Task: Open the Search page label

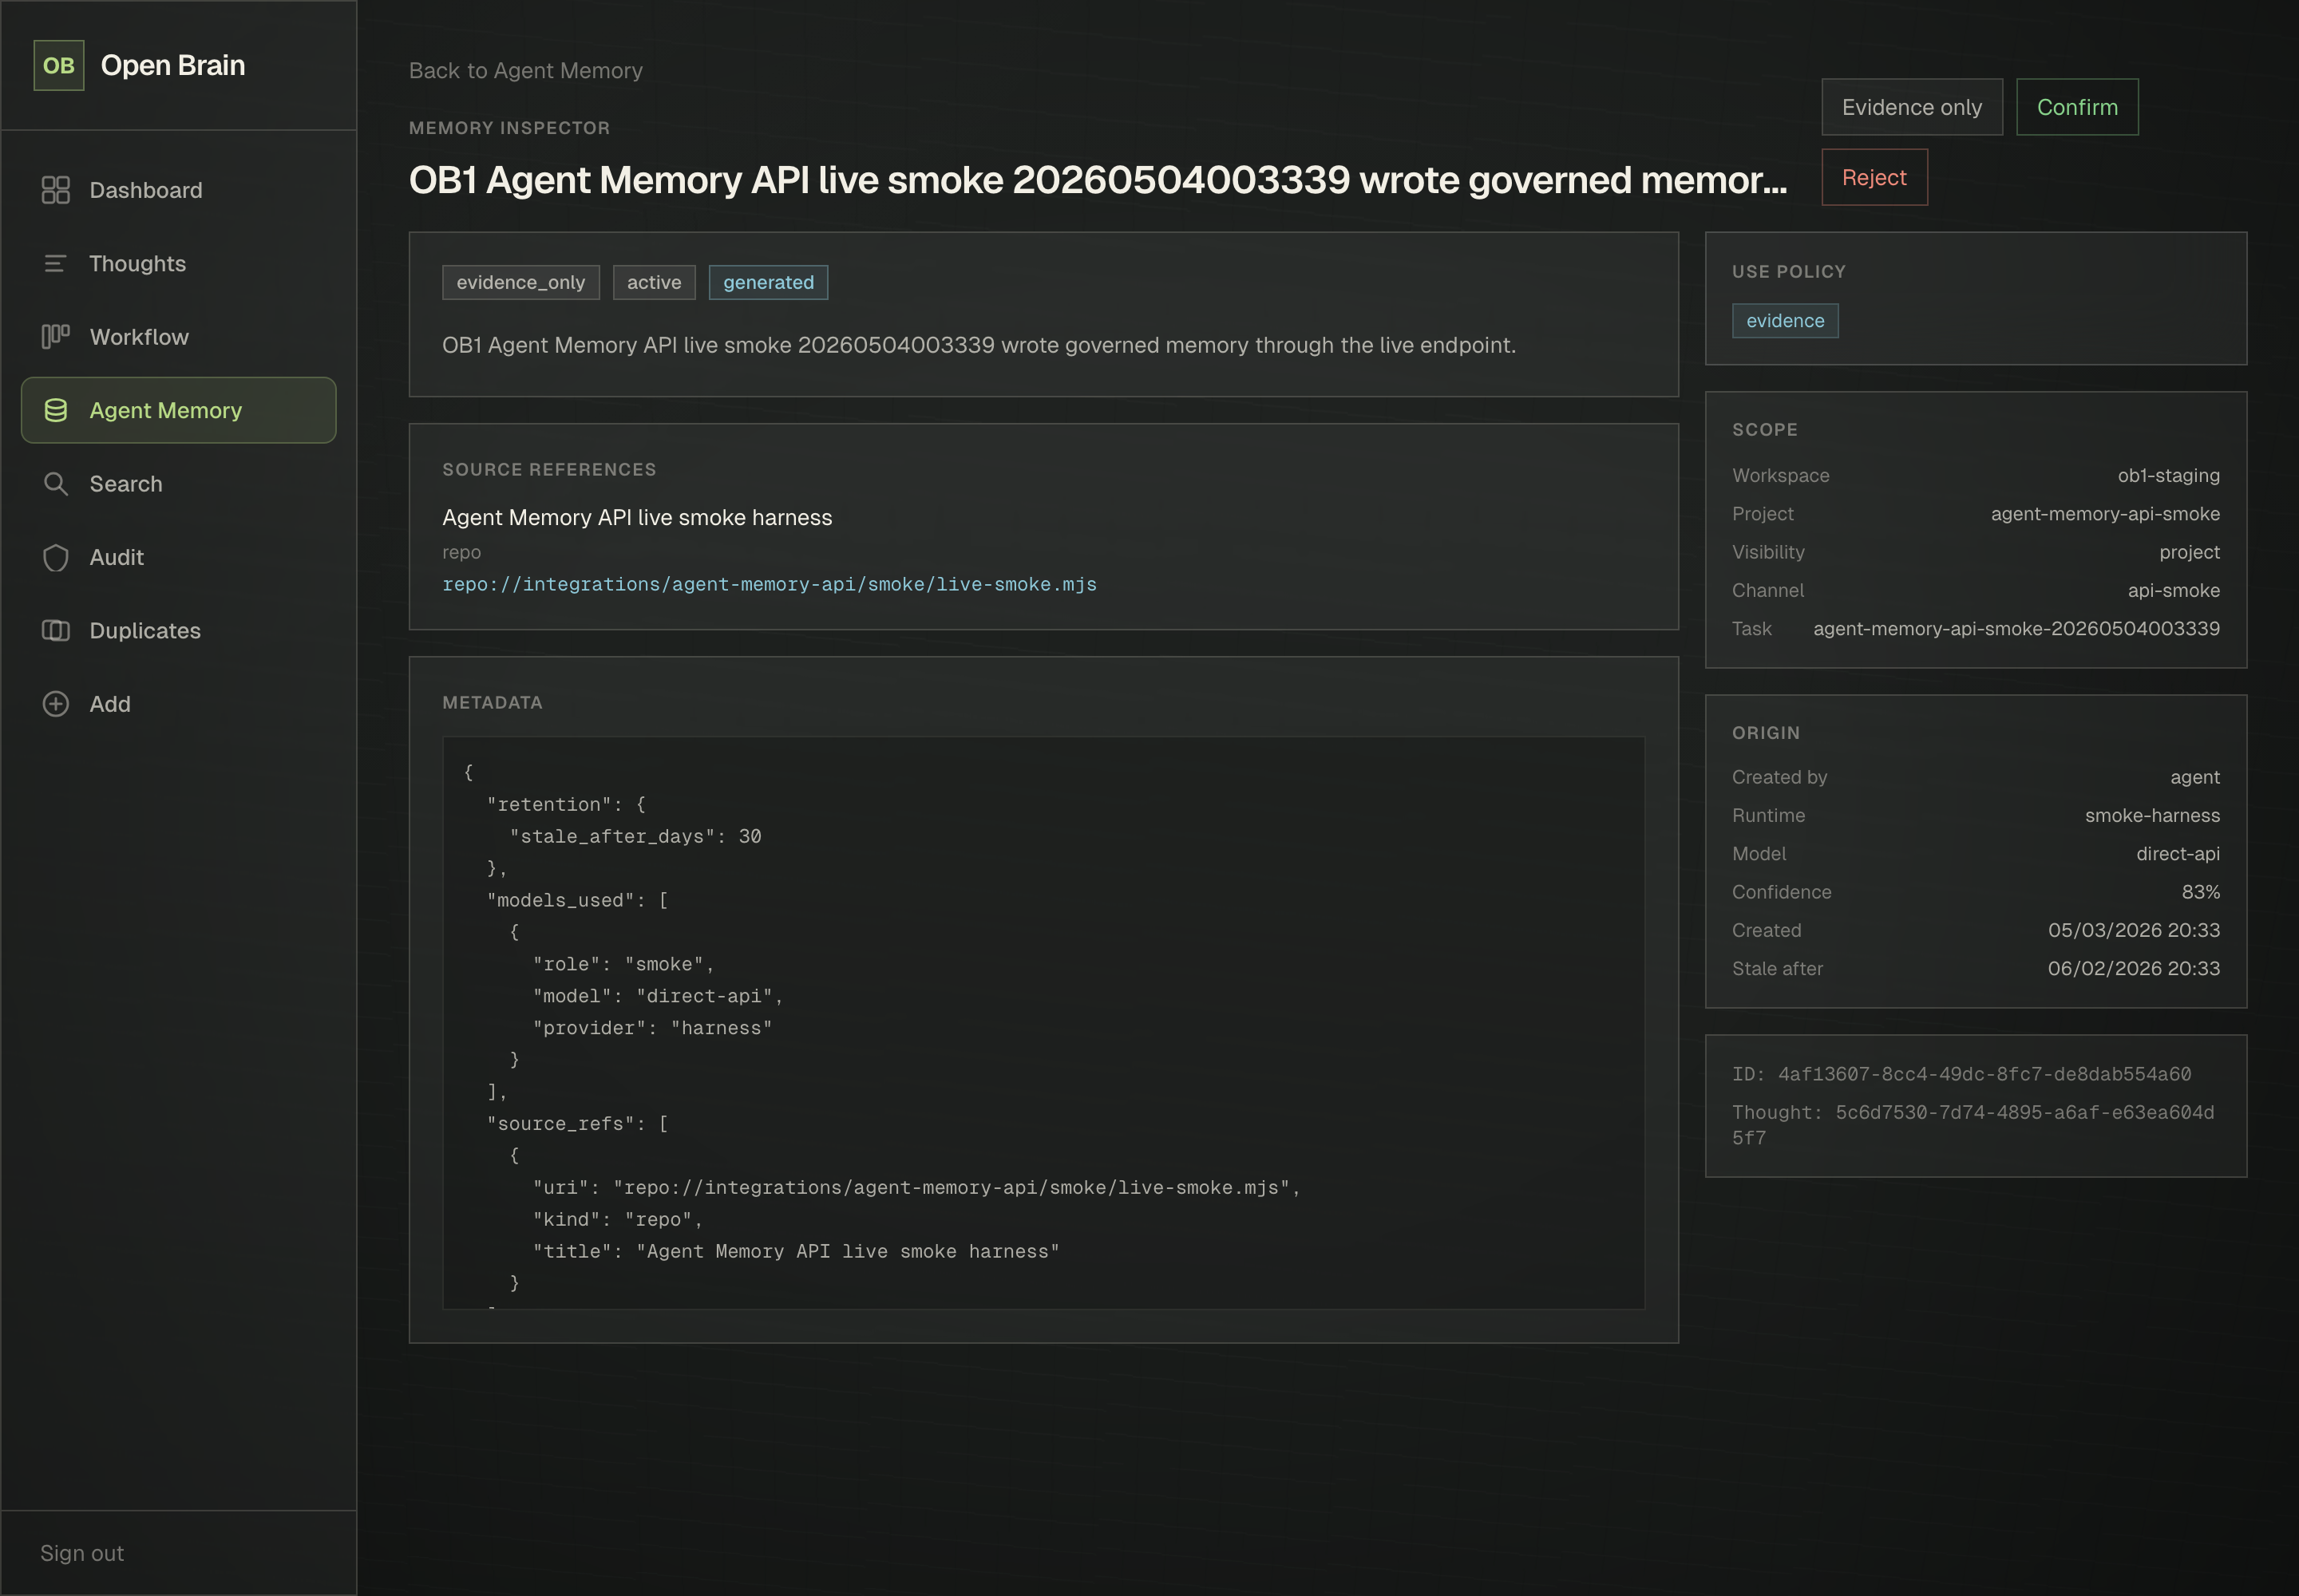Action: pyautogui.click(x=126, y=484)
